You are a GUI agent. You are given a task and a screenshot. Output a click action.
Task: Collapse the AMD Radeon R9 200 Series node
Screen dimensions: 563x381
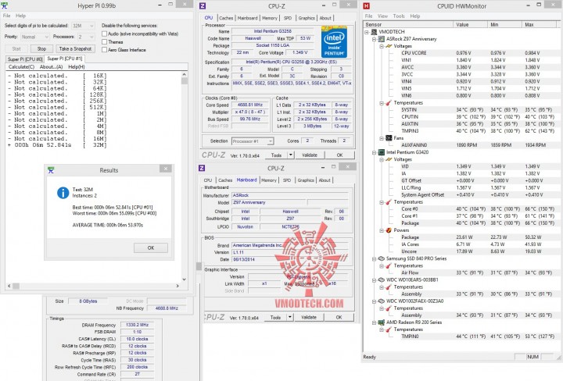[x=374, y=322]
